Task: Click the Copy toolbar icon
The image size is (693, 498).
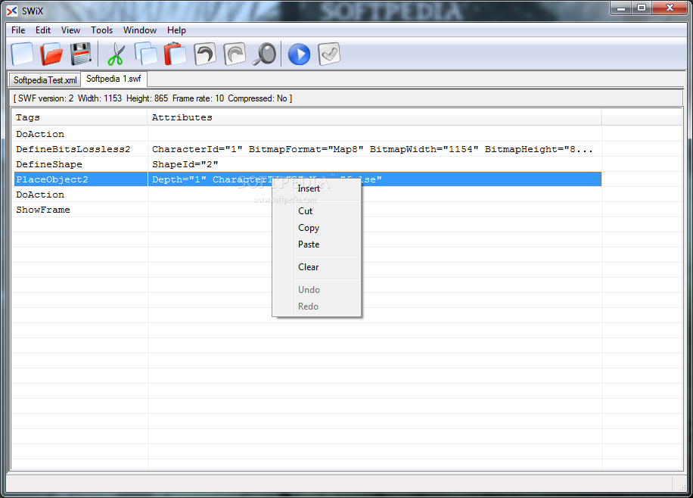Action: (146, 54)
